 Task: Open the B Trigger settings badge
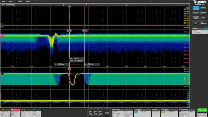169,113
